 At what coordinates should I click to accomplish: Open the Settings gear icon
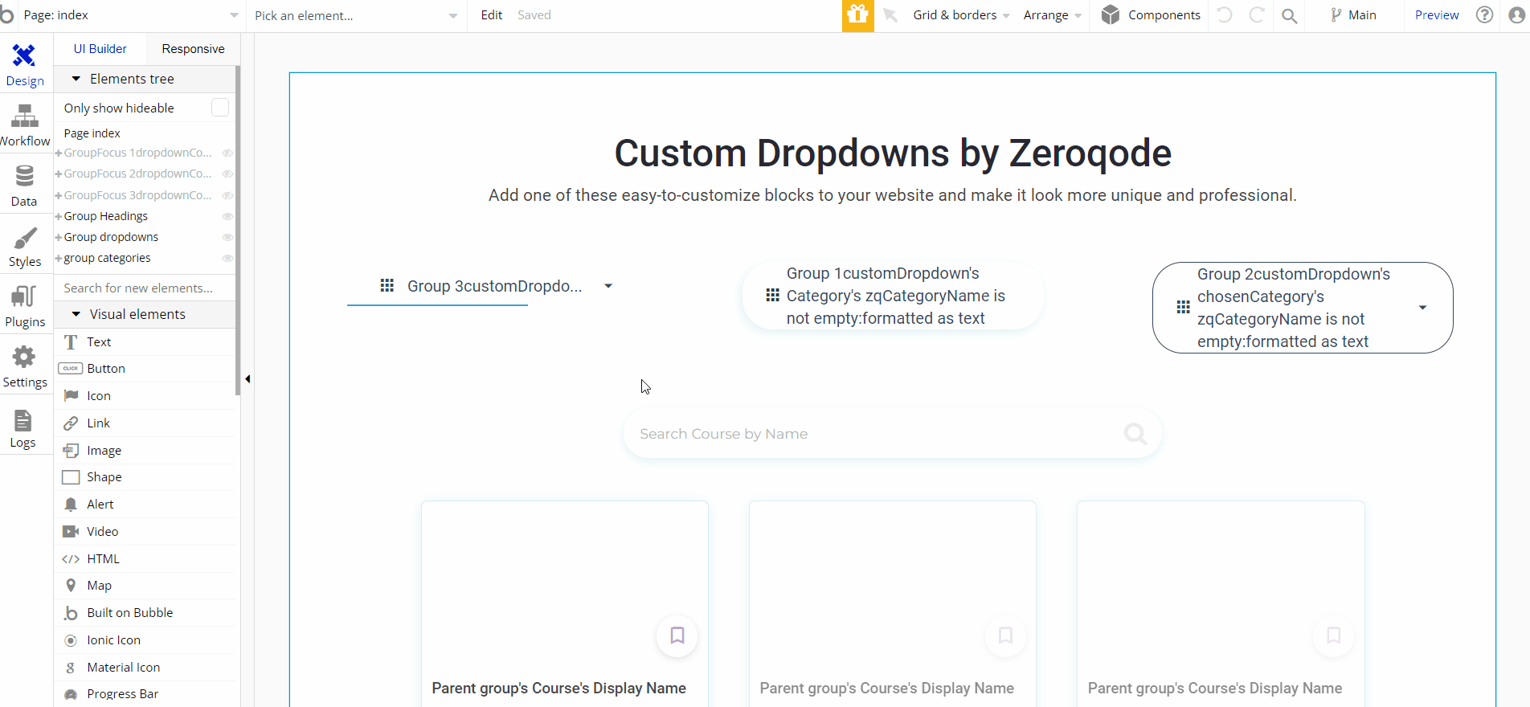pos(24,357)
